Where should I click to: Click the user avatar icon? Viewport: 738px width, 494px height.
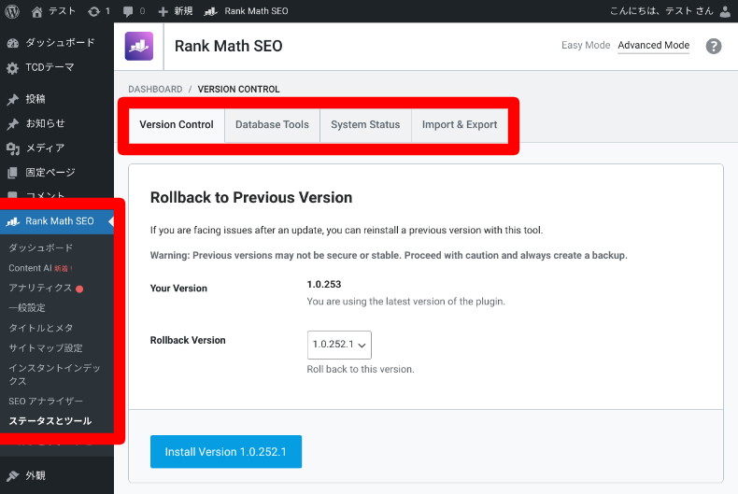727,11
